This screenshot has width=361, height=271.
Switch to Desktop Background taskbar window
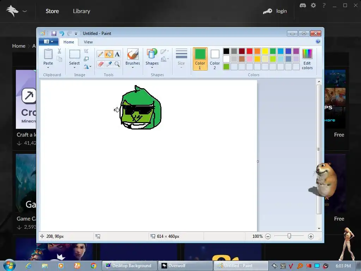(x=130, y=266)
